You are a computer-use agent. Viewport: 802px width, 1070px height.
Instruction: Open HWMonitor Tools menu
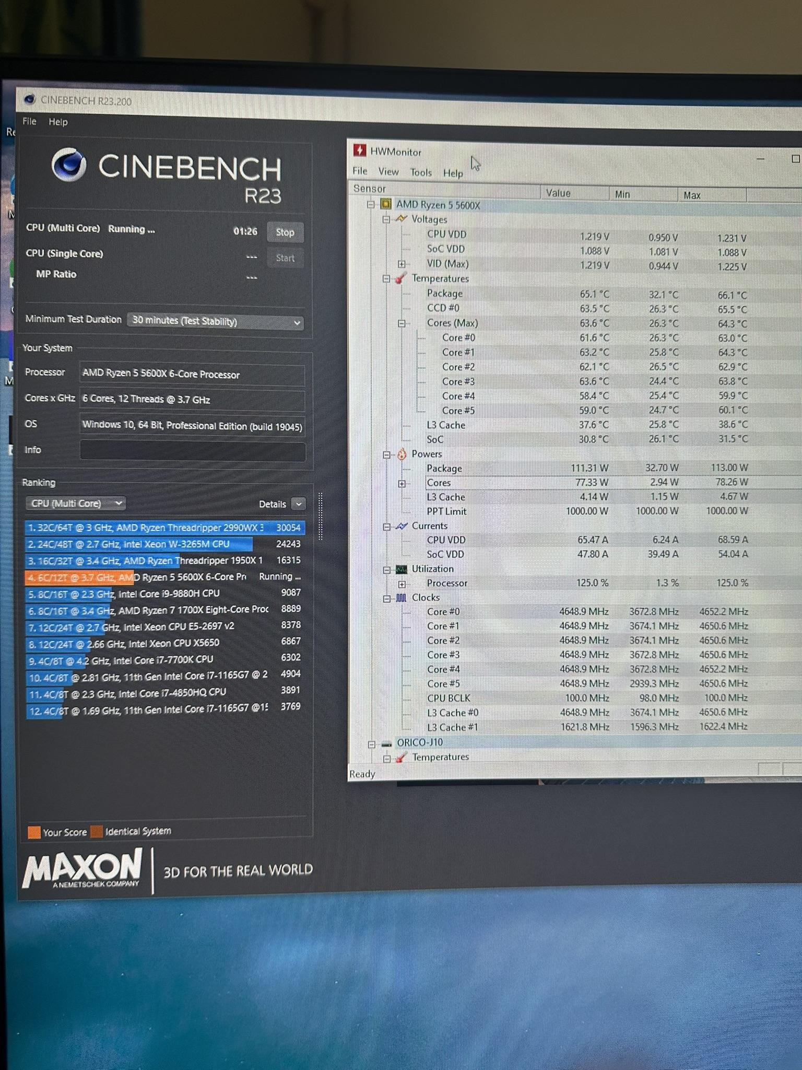(x=421, y=172)
